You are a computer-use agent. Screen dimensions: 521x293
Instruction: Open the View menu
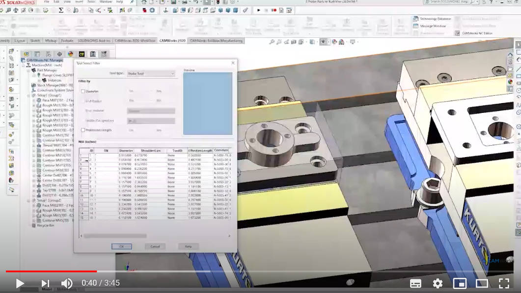coord(67,1)
